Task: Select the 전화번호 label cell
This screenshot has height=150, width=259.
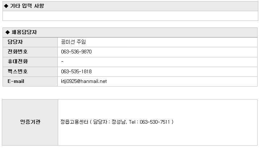Action: 30,52
